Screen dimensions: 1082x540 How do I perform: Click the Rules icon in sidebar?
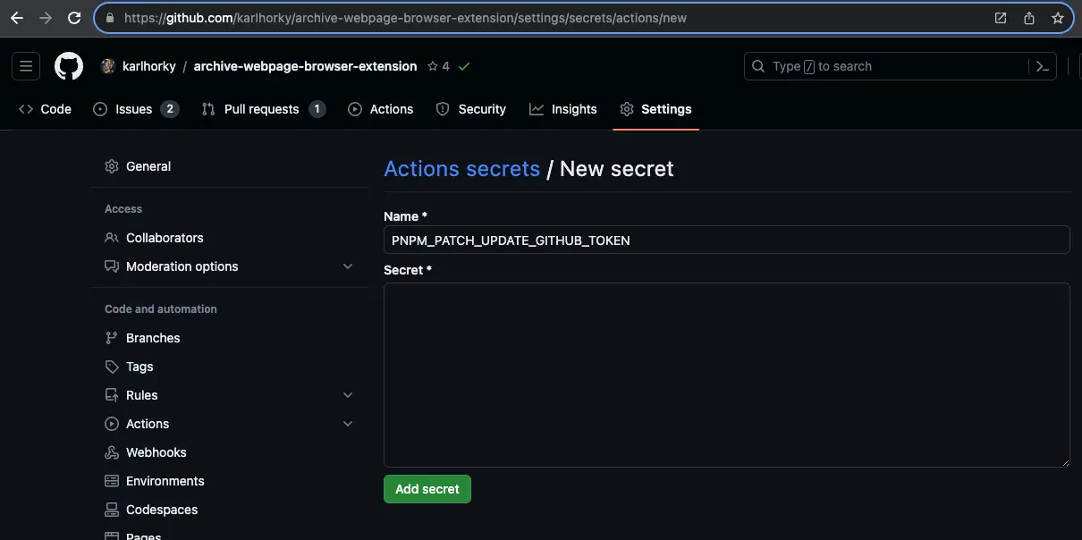click(112, 395)
